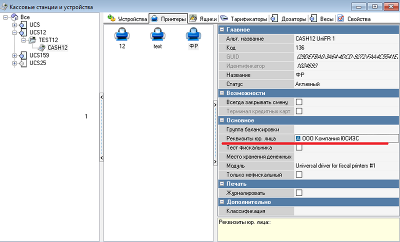Click the Реквизиты юр. лица value field
400x242 pixels.
[x=346, y=138]
